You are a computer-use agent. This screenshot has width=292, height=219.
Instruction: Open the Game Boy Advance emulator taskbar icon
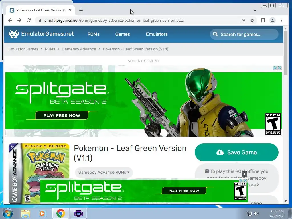pyautogui.click(x=78, y=213)
